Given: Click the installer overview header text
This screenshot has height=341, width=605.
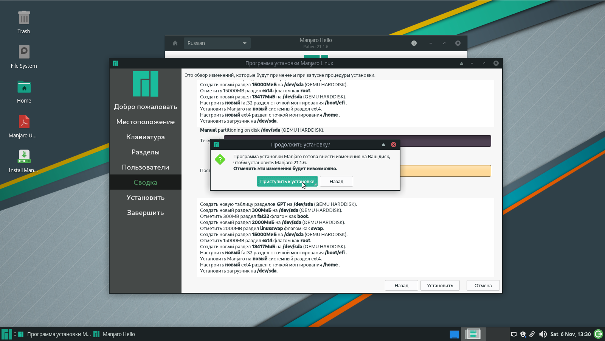Looking at the screenshot, I should [x=280, y=75].
